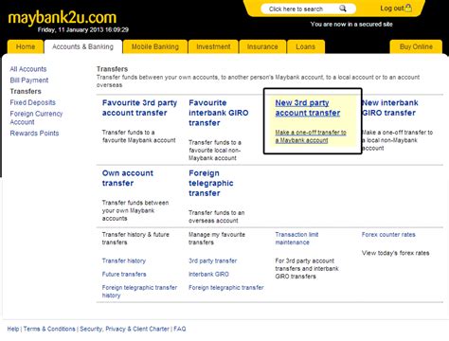
Task: Click the 'Transfers' page heading text
Action: pos(112,69)
